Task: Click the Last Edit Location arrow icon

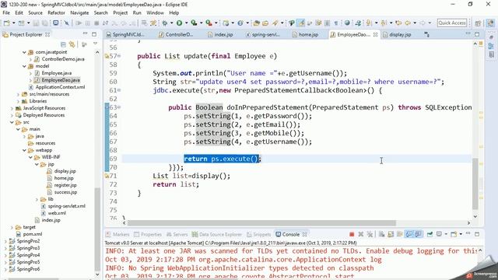Action: point(398,23)
